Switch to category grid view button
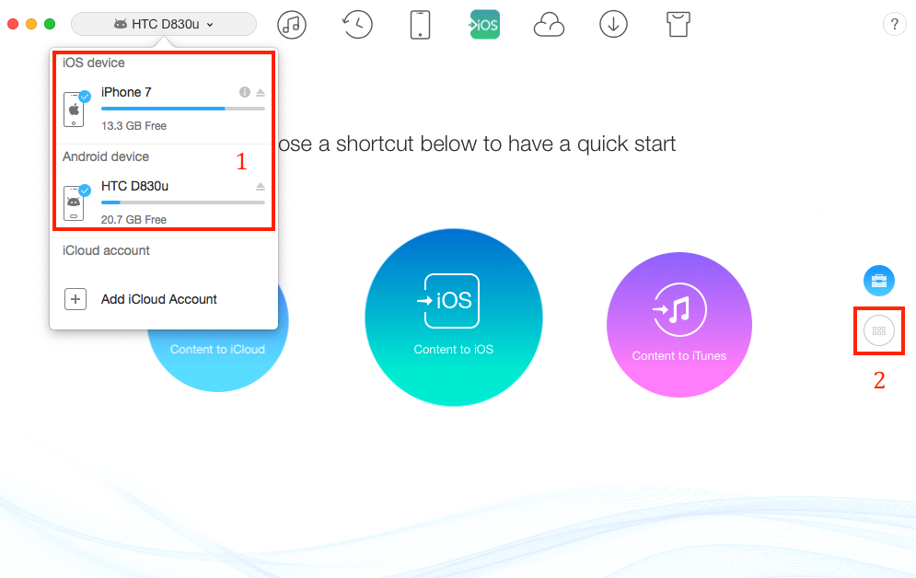Image resolution: width=916 pixels, height=578 pixels. 879,330
